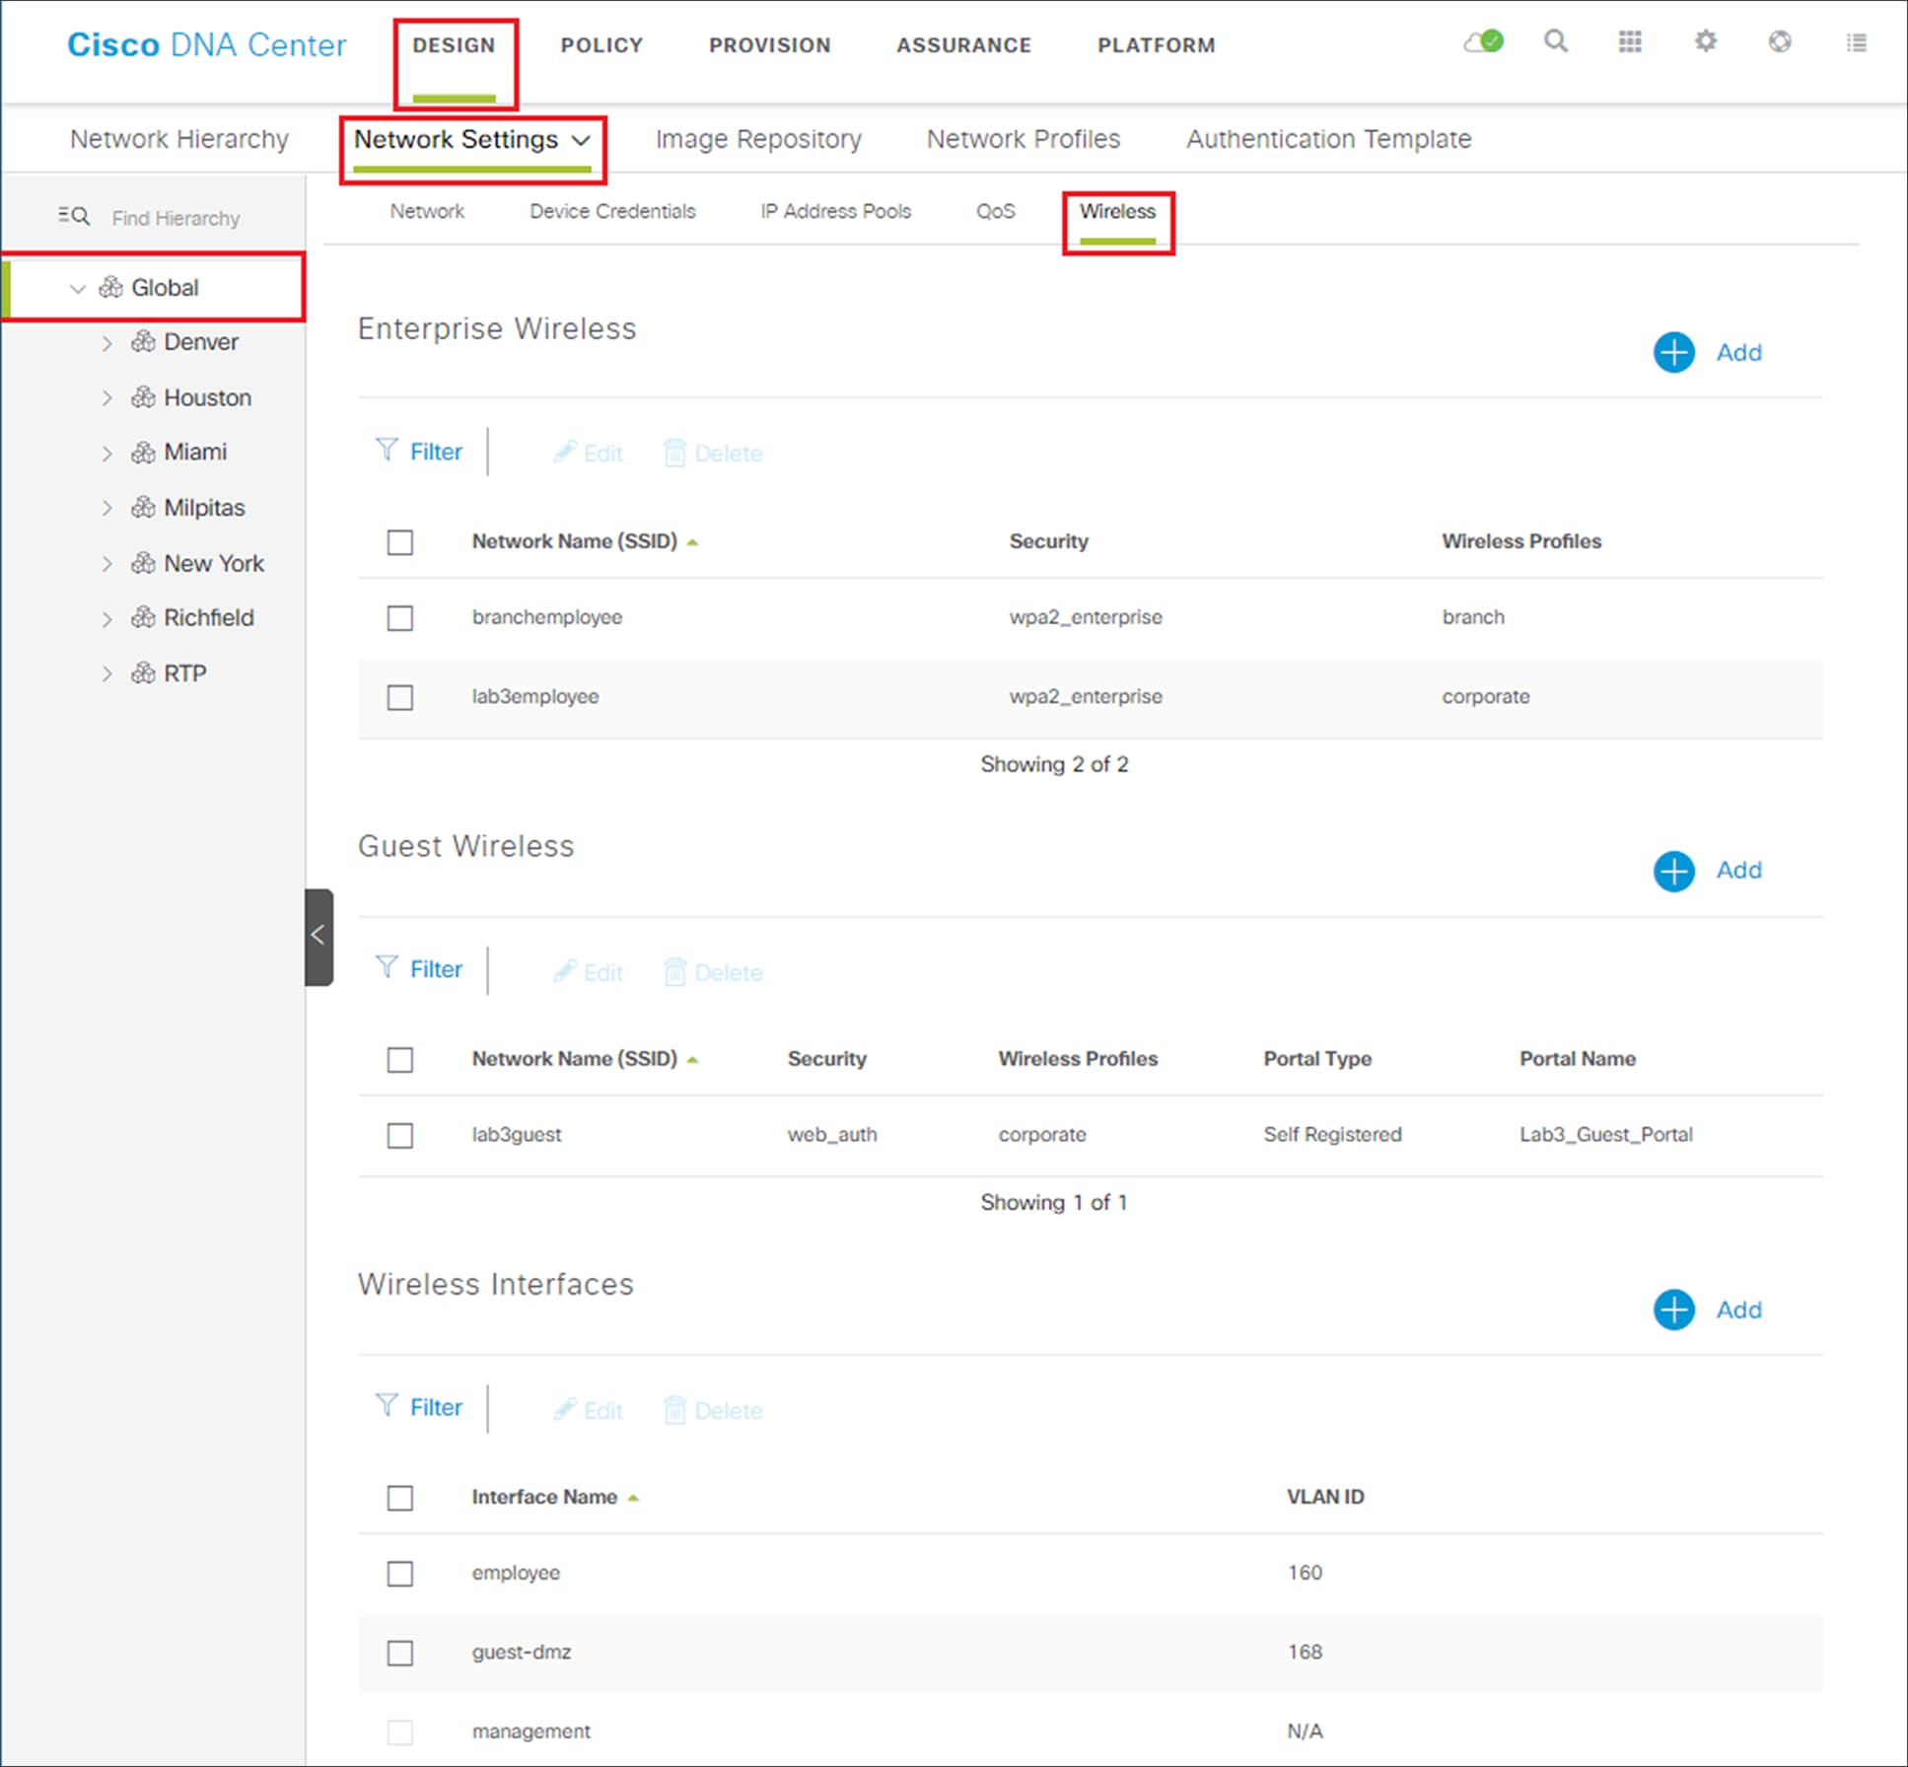
Task: Check the guest-dmz interface checkbox
Action: pyautogui.click(x=399, y=1653)
